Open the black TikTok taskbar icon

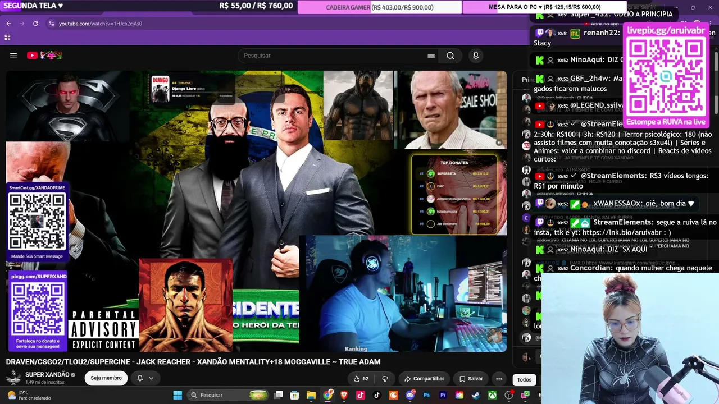[377, 395]
